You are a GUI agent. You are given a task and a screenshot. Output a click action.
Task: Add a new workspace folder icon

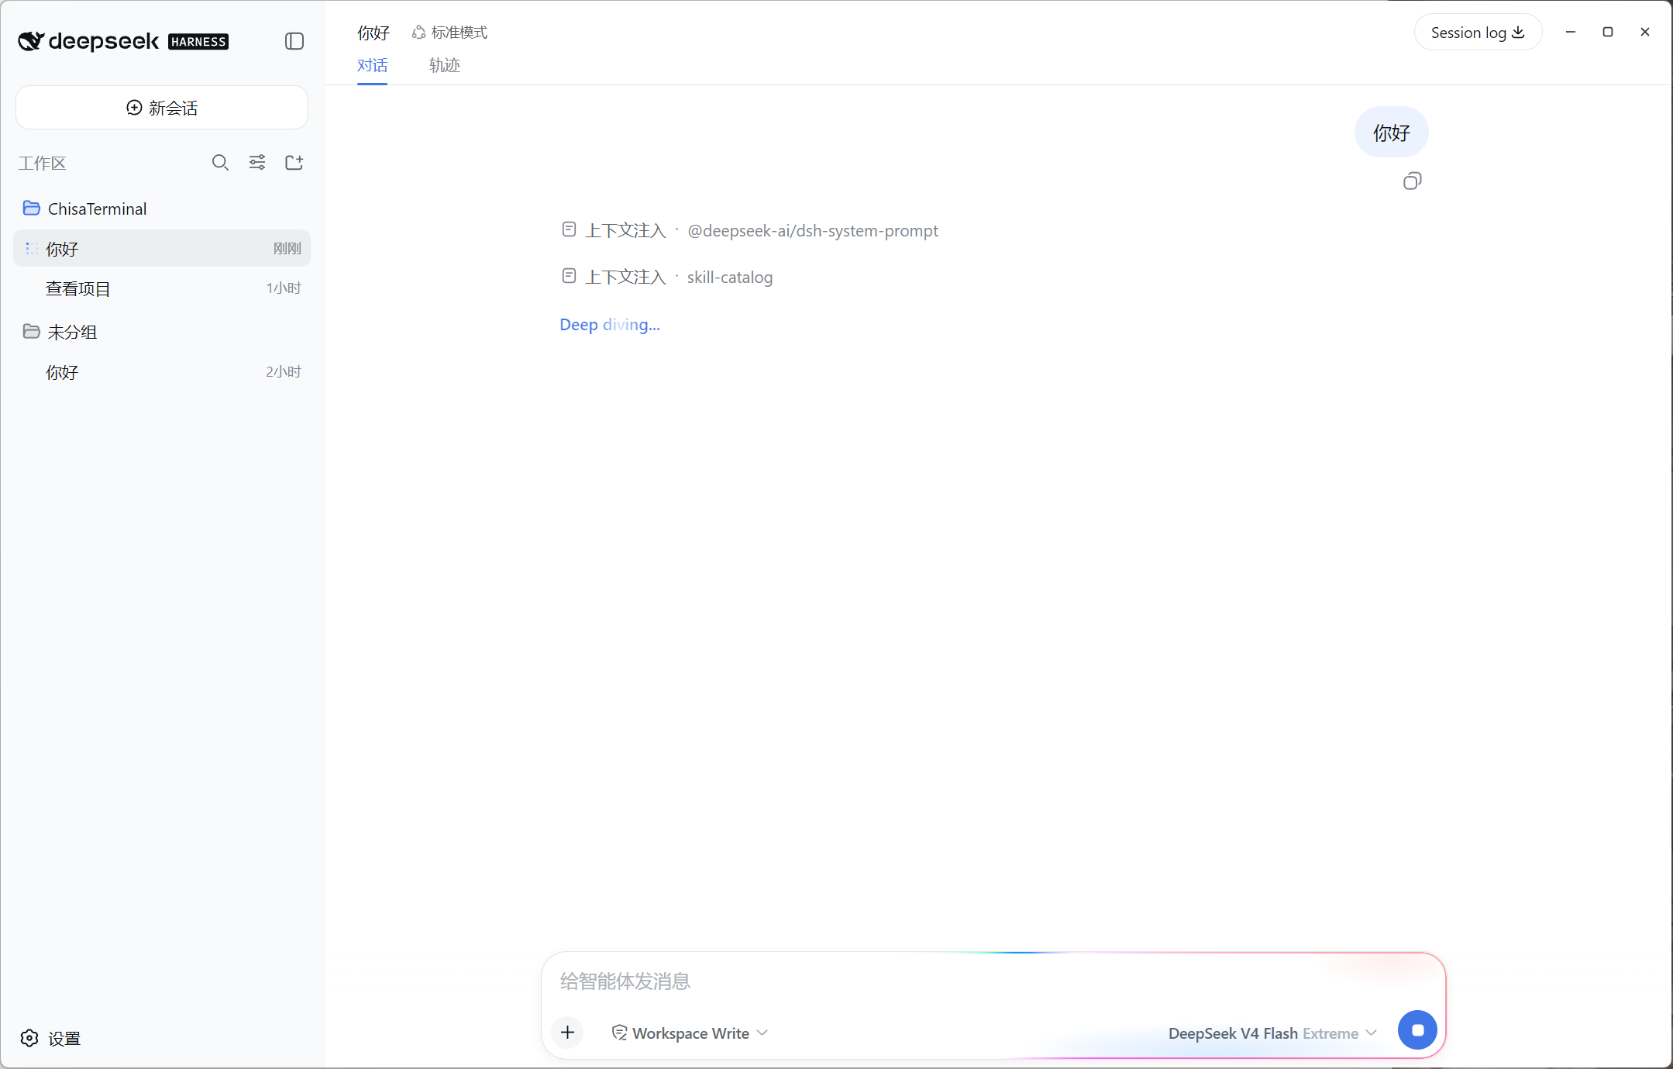(x=294, y=163)
